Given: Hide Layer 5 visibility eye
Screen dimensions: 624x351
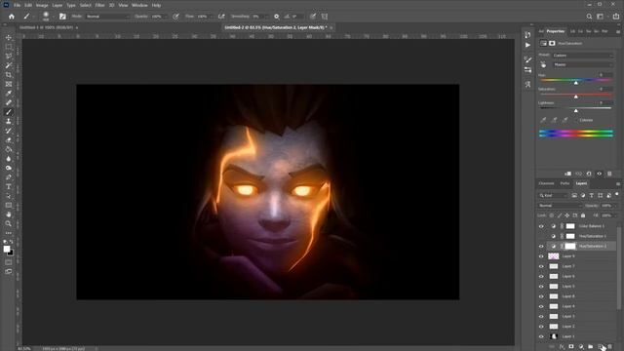Looking at the screenshot, I should pos(541,286).
